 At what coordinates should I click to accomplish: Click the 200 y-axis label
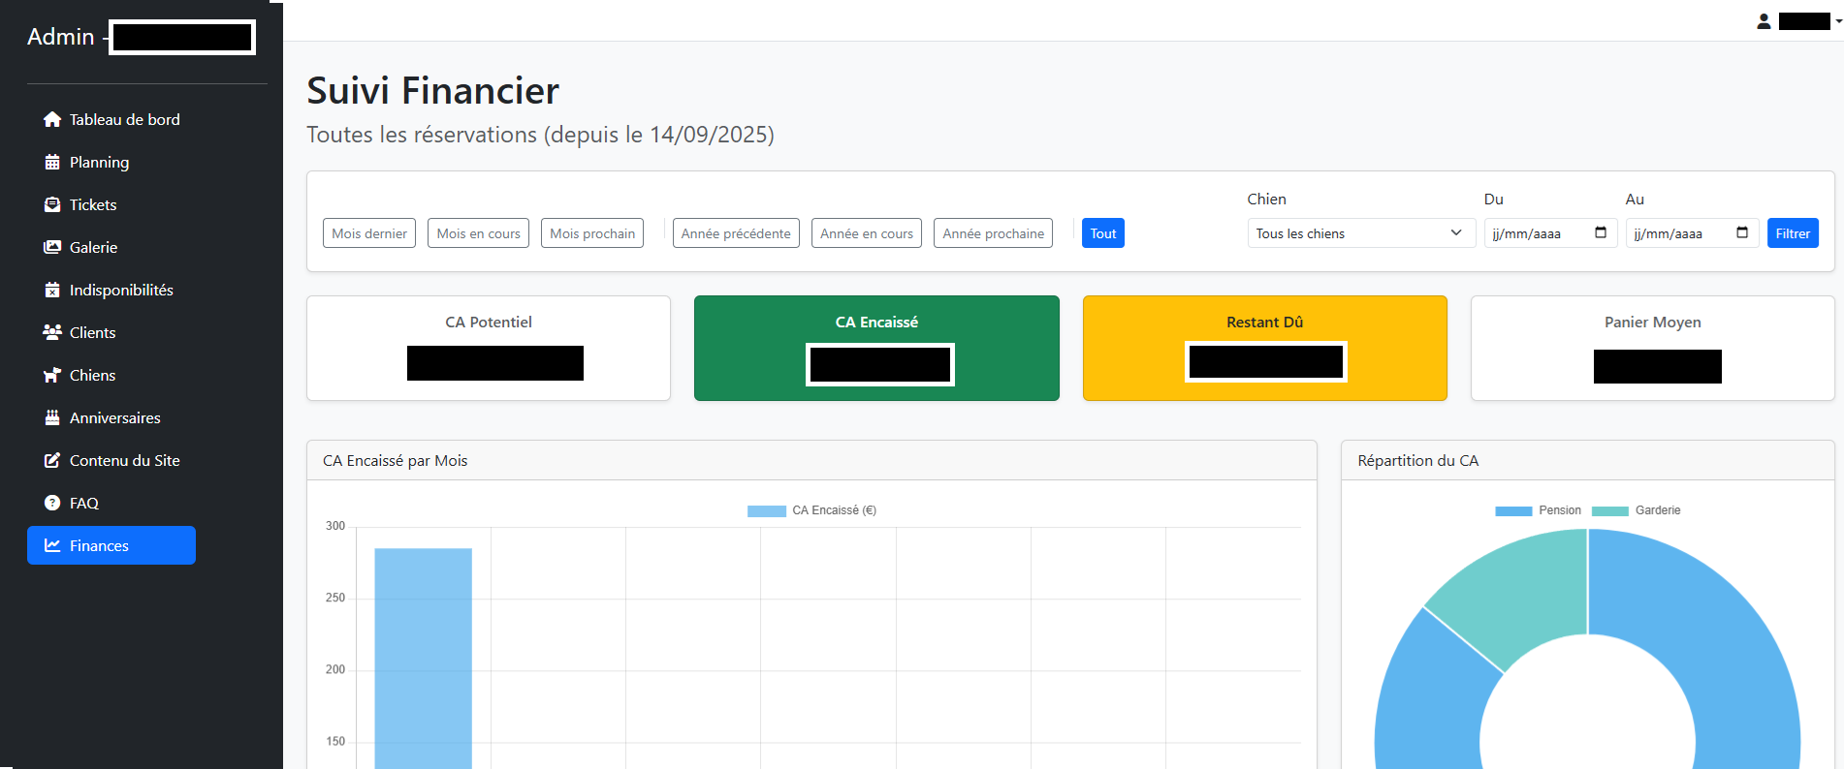[x=335, y=669]
